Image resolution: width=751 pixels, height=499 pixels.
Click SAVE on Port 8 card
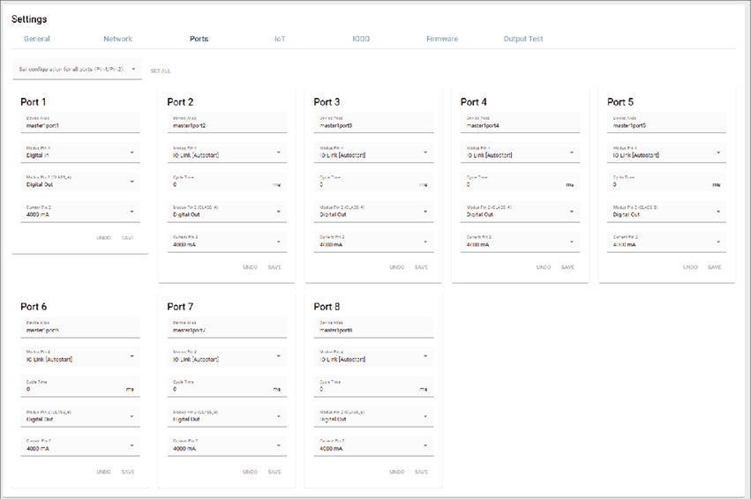[421, 472]
